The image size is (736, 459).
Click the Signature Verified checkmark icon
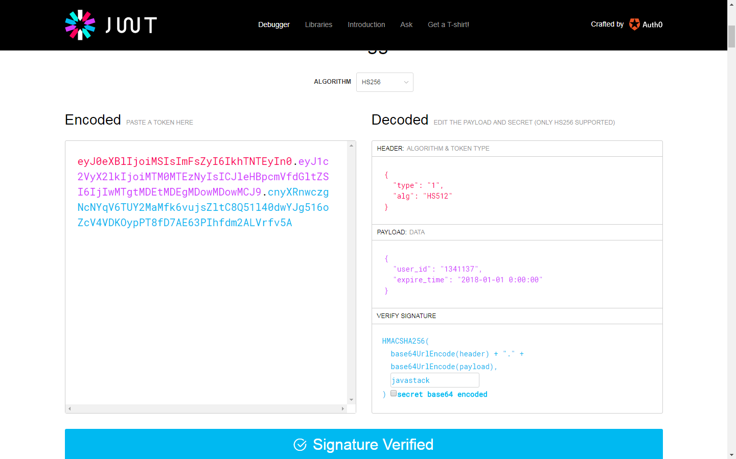tap(300, 445)
